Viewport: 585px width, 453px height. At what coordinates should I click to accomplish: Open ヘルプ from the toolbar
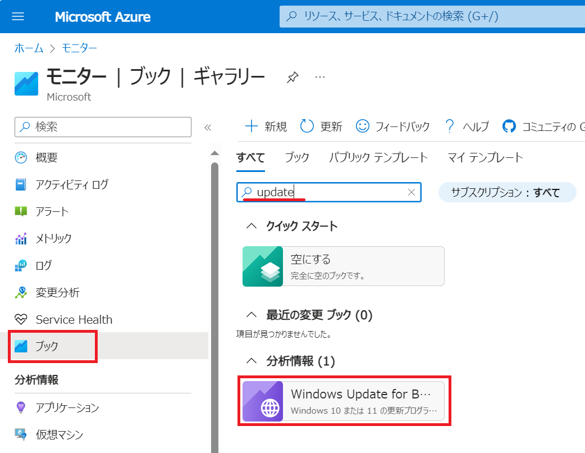click(x=467, y=126)
